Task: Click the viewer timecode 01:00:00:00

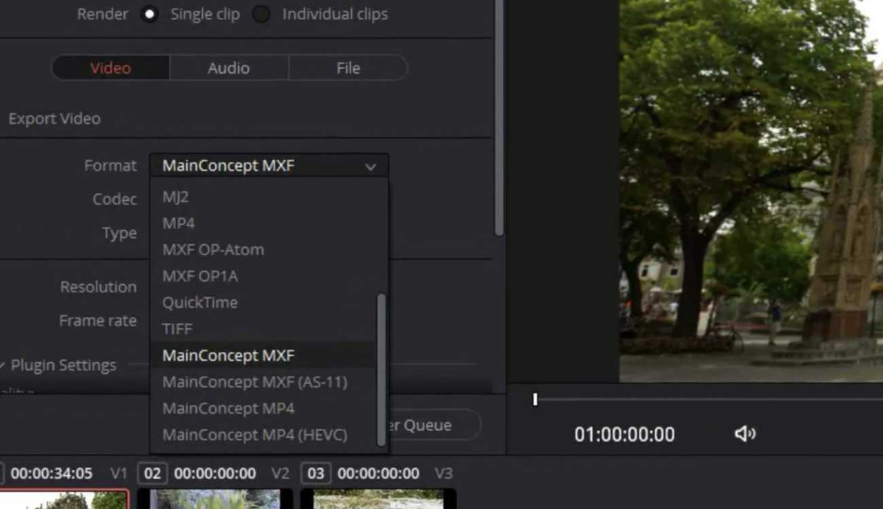Action: pos(624,435)
